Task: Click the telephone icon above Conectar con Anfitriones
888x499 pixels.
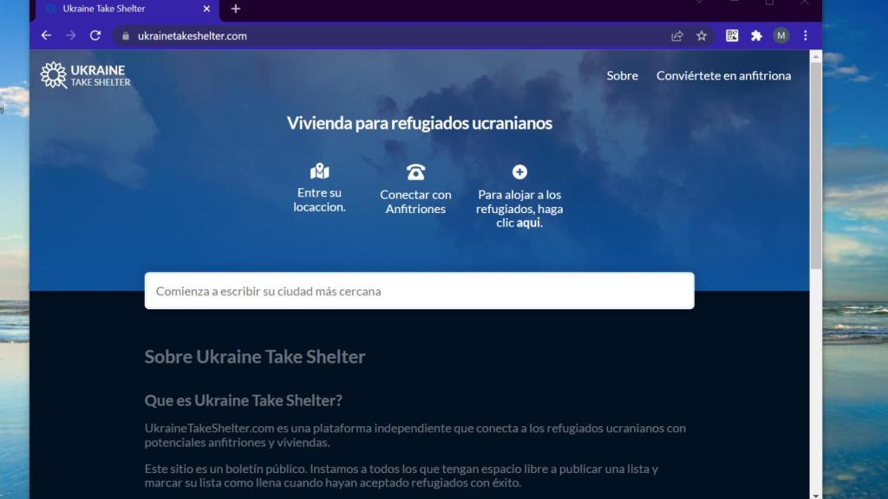Action: 415,172
